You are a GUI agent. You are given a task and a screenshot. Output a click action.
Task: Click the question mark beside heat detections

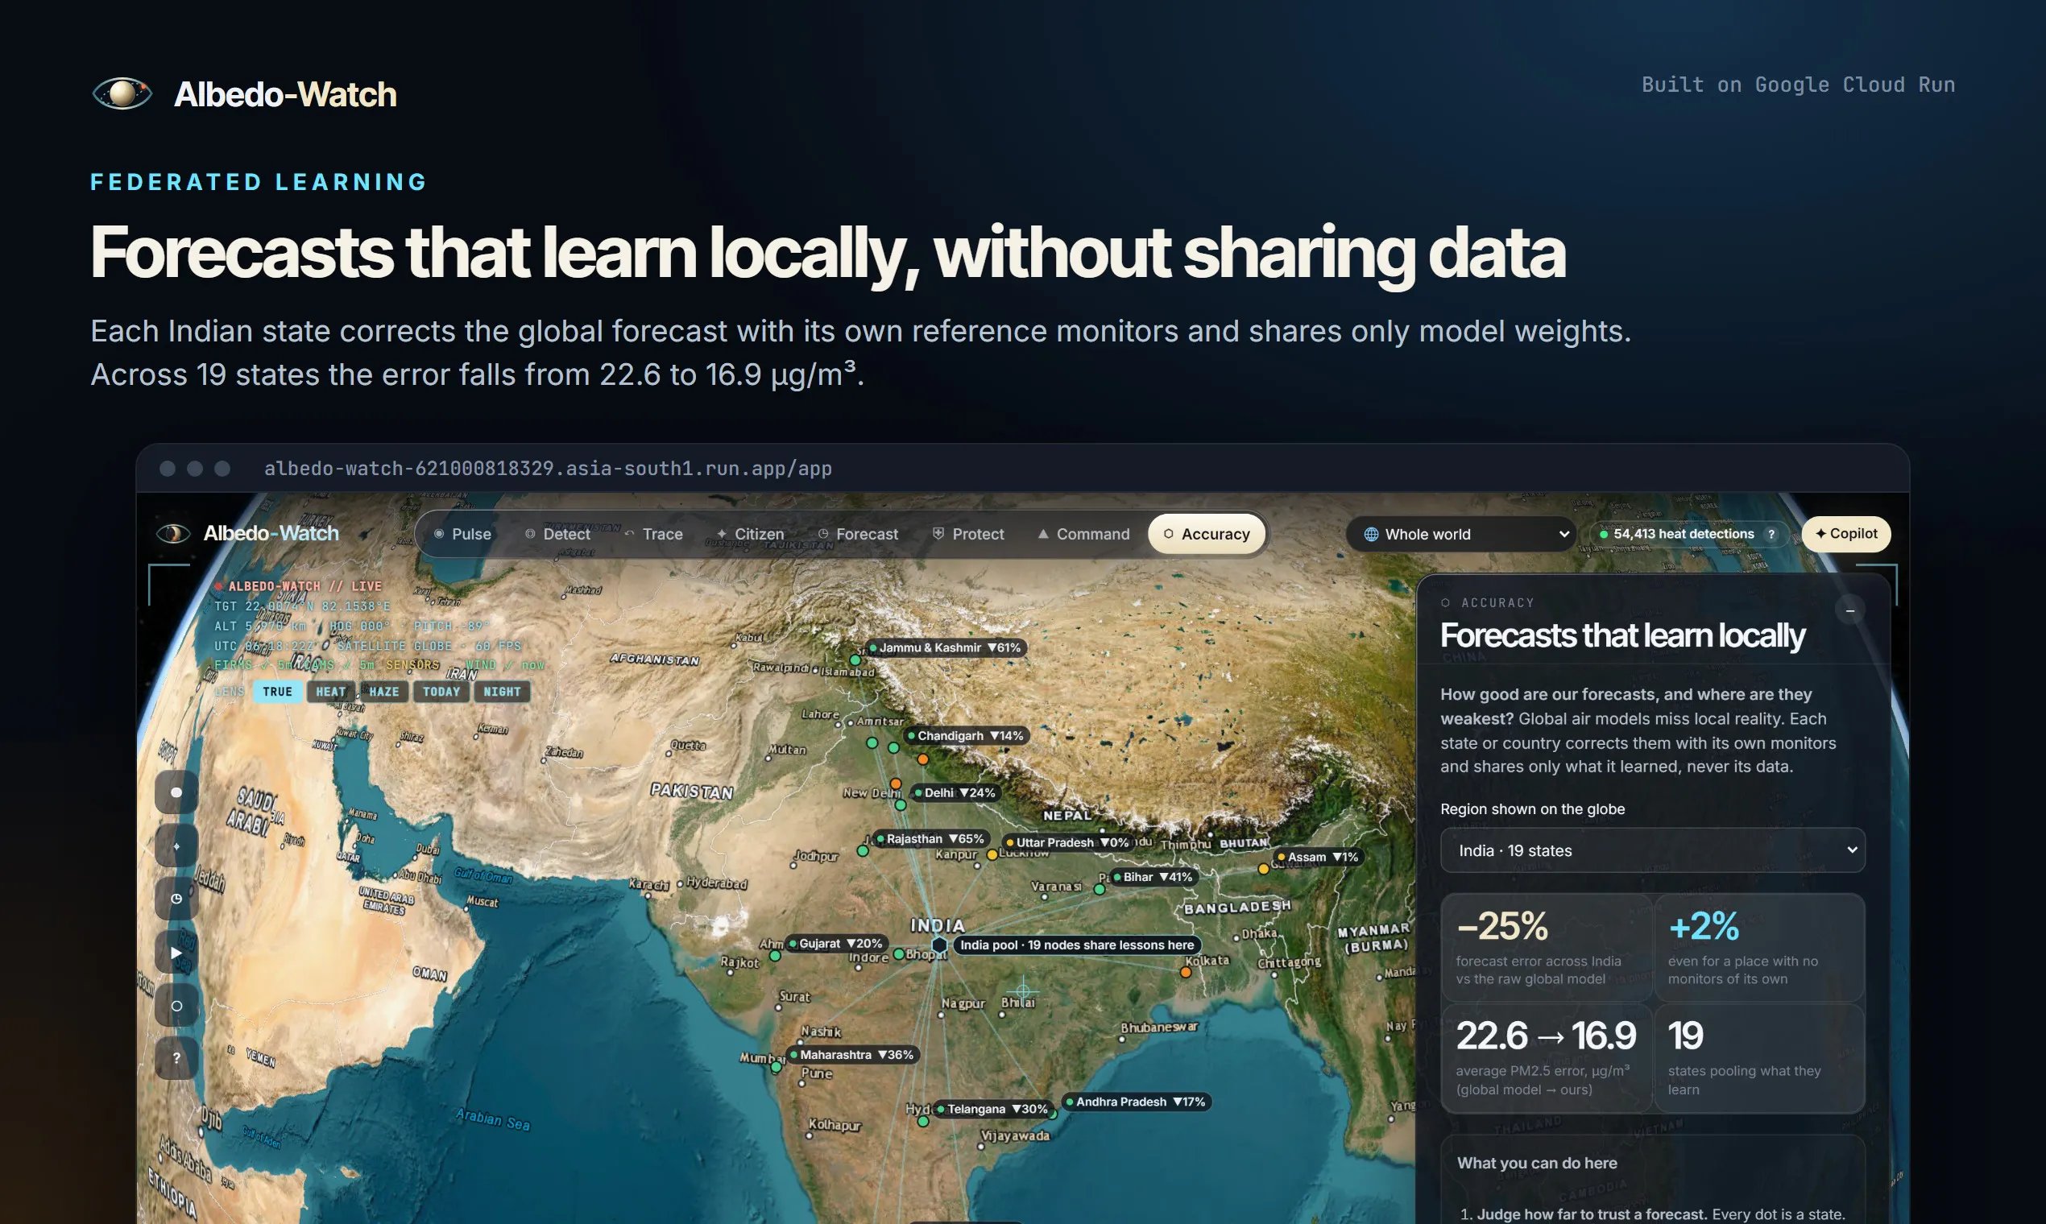(1771, 535)
